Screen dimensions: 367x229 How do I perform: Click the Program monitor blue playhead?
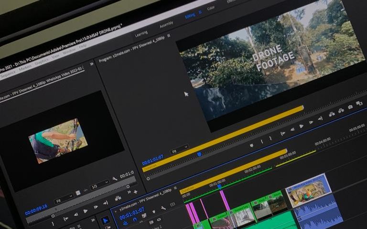(199, 154)
